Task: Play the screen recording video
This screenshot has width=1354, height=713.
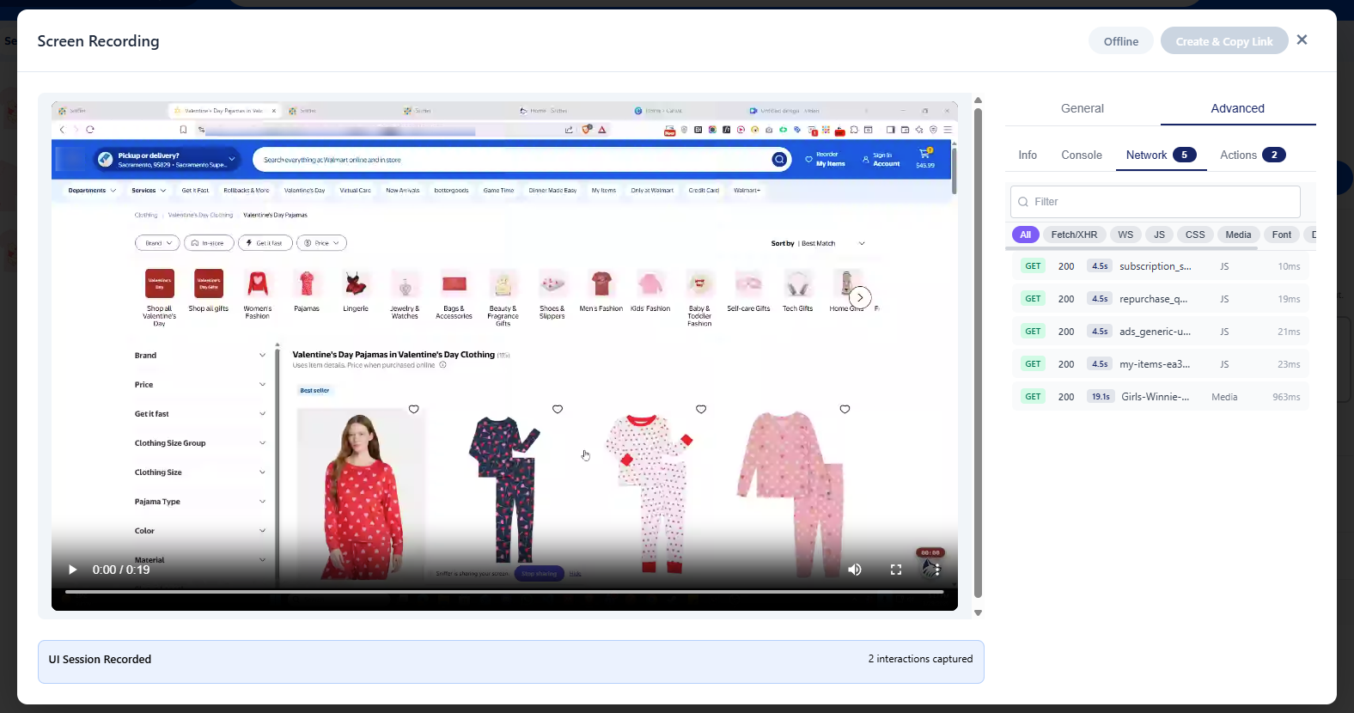Action: (x=73, y=570)
